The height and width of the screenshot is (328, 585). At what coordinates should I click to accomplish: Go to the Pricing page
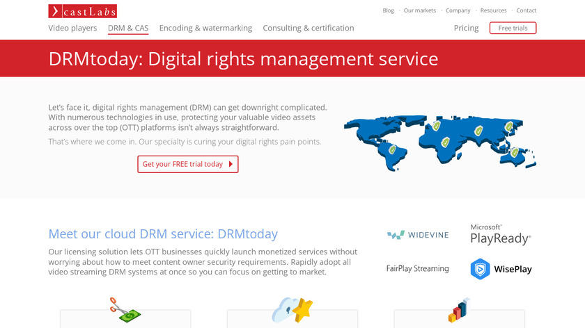(466, 28)
